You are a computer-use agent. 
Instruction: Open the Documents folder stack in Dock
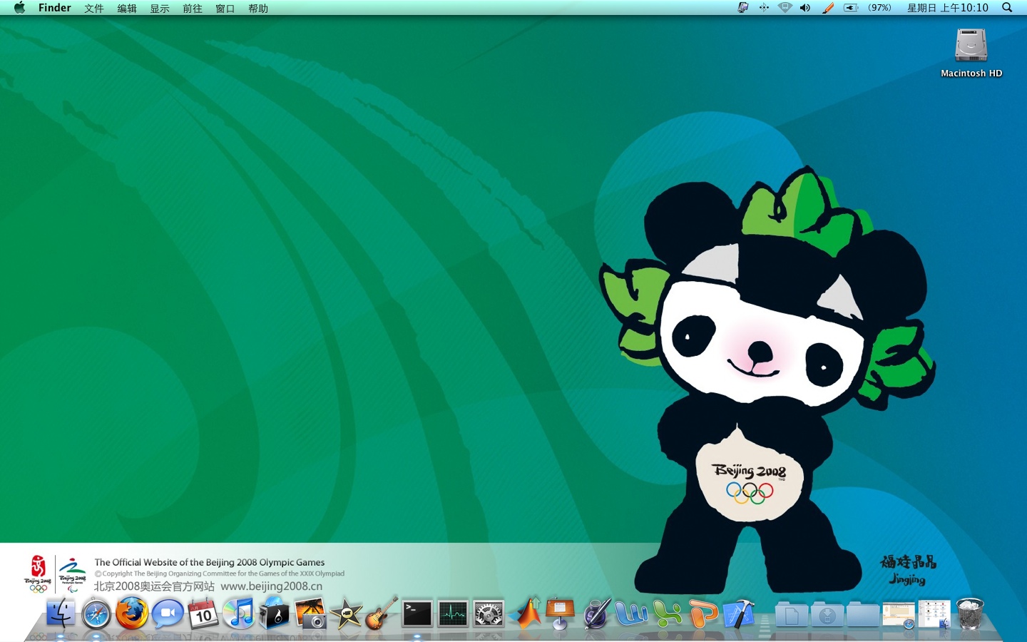coord(792,614)
